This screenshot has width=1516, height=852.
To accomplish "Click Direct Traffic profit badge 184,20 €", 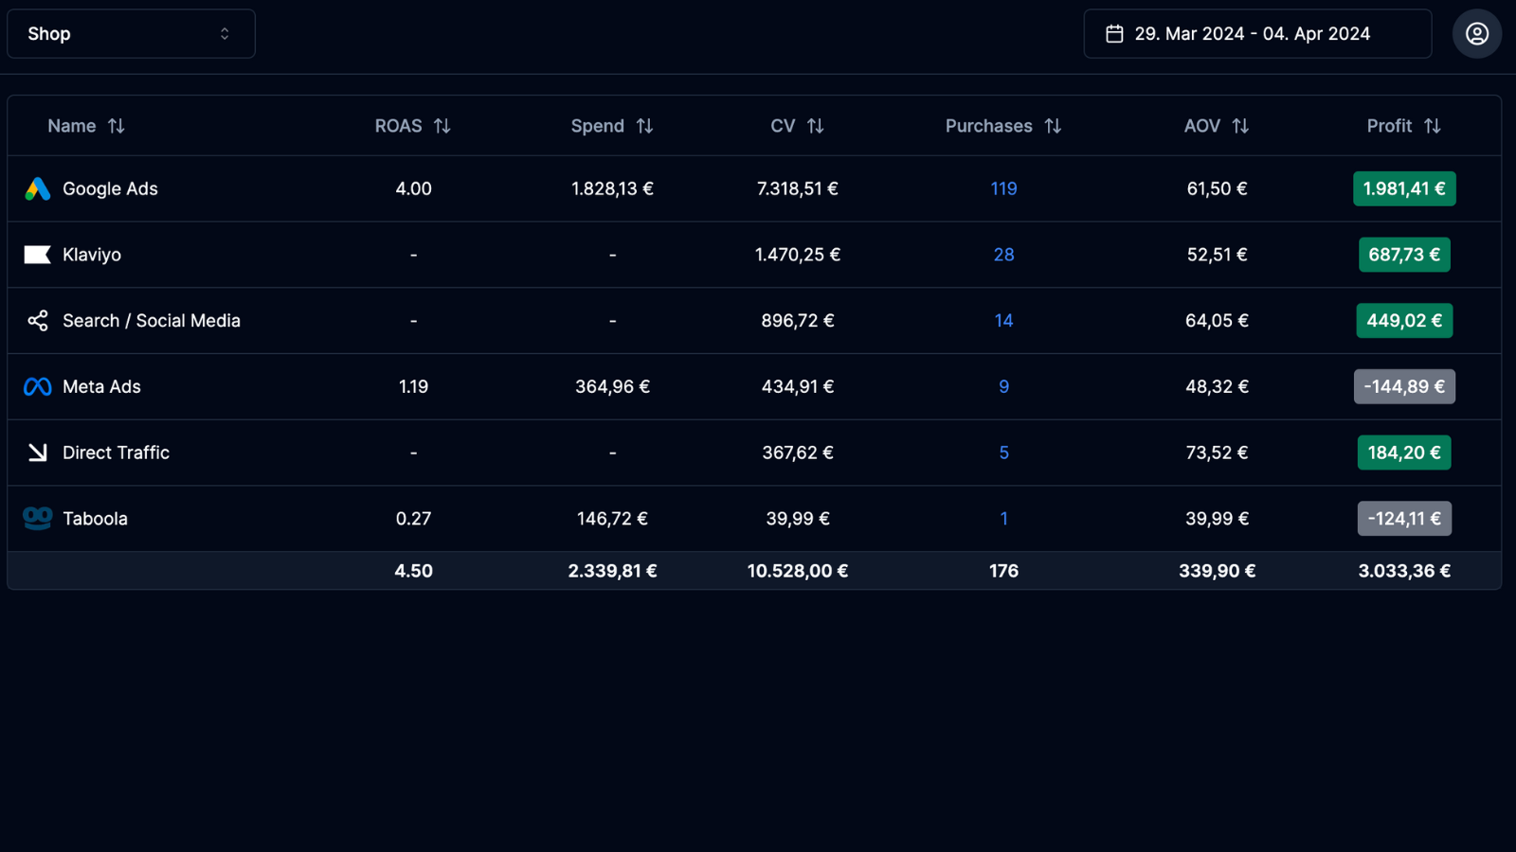I will coord(1404,453).
